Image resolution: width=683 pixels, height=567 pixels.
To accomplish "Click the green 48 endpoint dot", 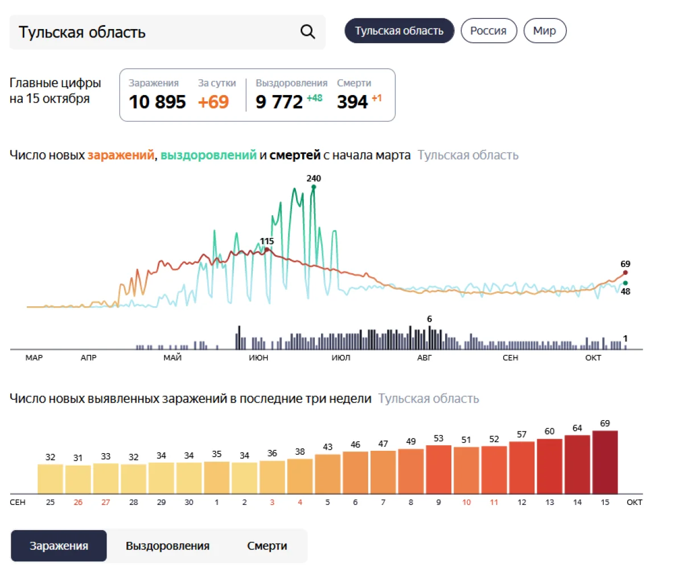I will [x=625, y=283].
